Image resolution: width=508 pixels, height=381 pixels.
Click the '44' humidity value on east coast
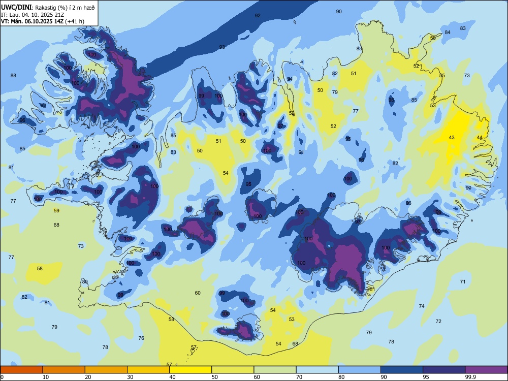[480, 138]
